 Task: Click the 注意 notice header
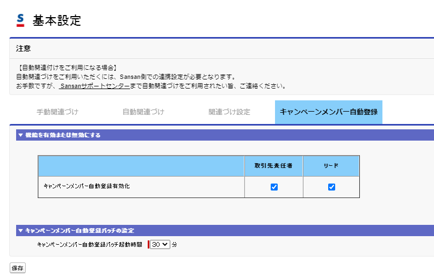(x=24, y=49)
